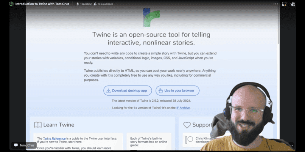Click the microphone speaking indicator icon
This screenshot has width=305, height=152.
(78, 4)
